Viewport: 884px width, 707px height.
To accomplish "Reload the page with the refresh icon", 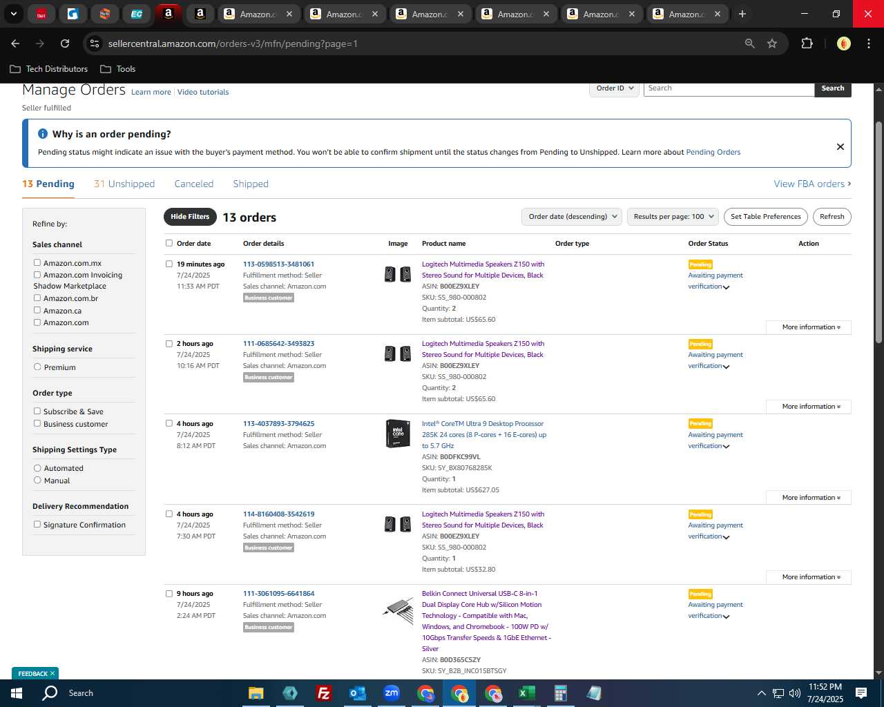I will click(65, 43).
